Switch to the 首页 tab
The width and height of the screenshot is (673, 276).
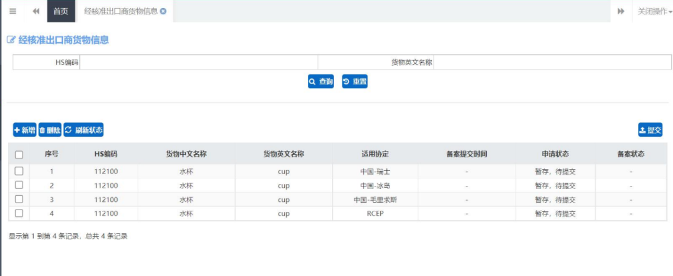pos(60,11)
